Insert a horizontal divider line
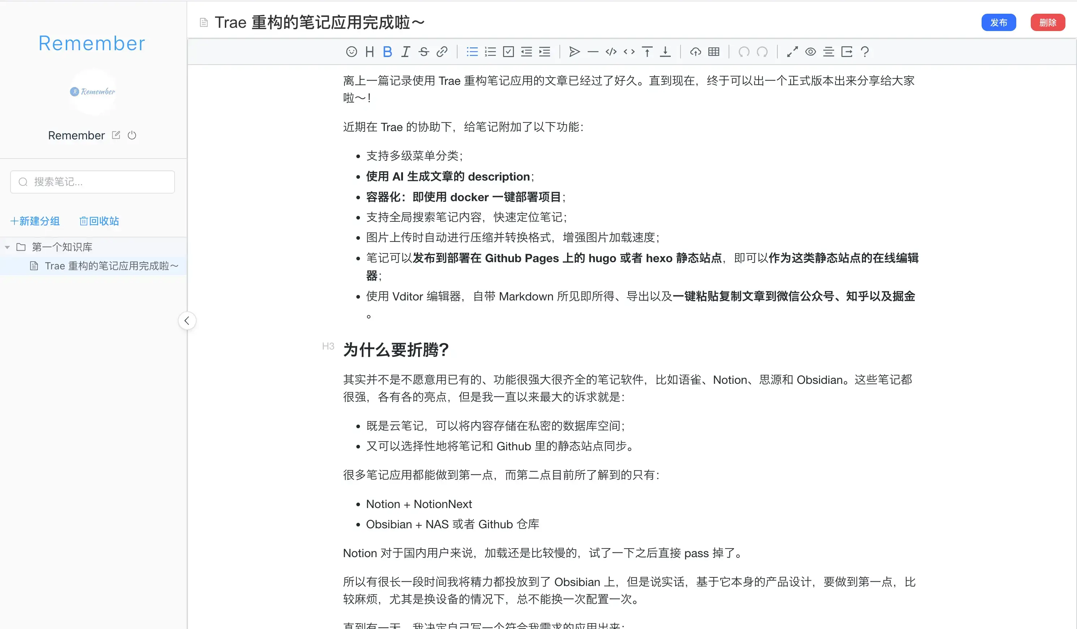The image size is (1077, 629). tap(593, 52)
